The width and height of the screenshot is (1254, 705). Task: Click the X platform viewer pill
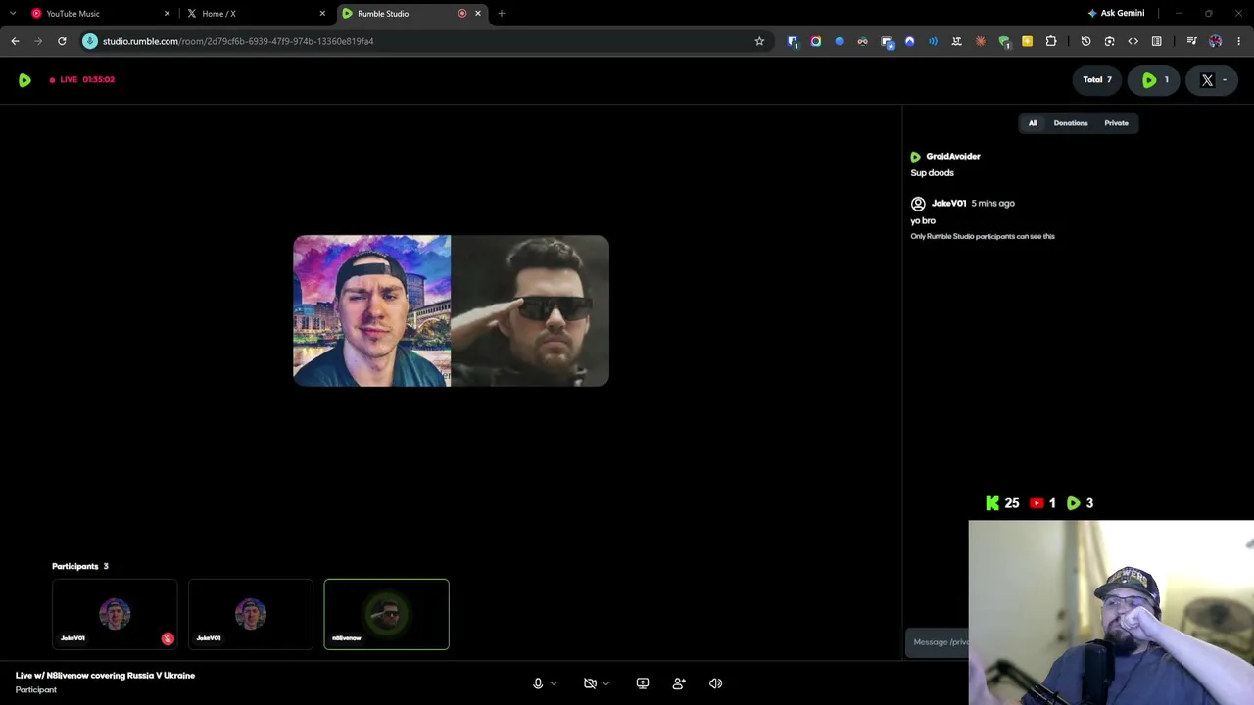point(1213,80)
